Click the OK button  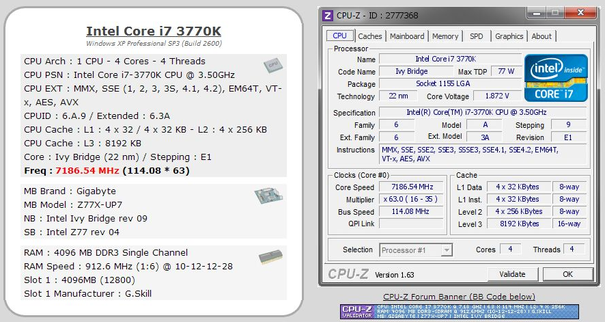567,274
